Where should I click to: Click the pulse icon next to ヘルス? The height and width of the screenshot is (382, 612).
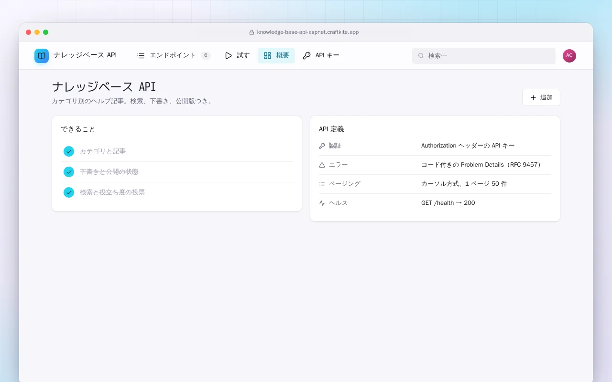(322, 203)
